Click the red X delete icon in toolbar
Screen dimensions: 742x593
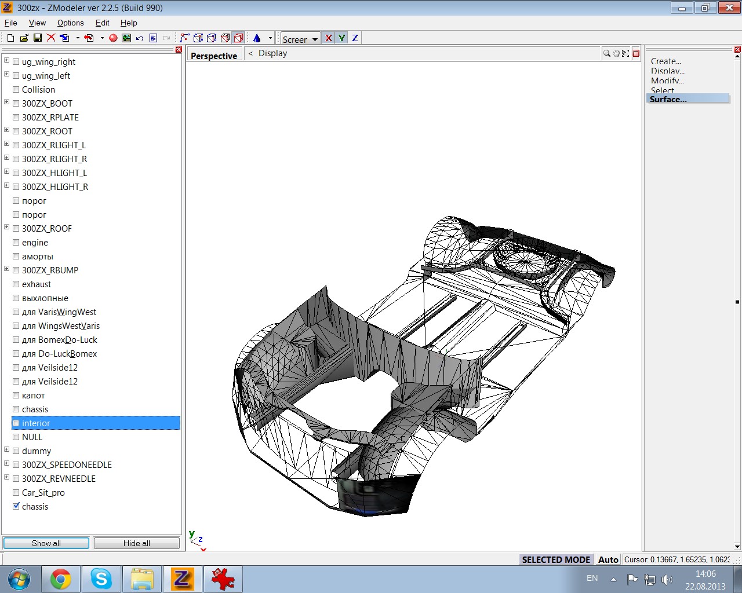tap(51, 38)
